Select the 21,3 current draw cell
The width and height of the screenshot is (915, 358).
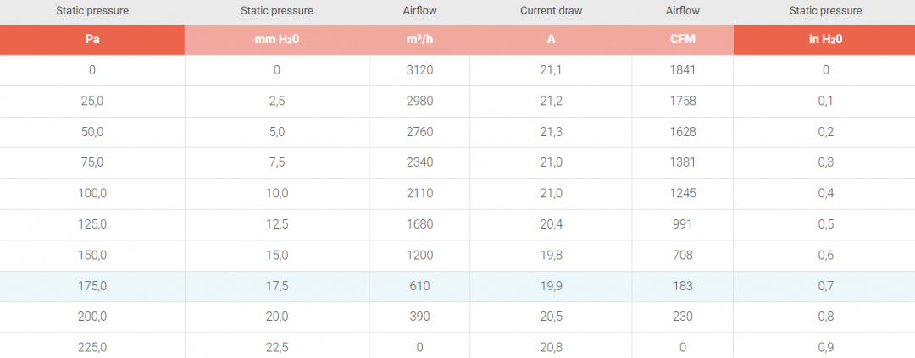click(551, 132)
